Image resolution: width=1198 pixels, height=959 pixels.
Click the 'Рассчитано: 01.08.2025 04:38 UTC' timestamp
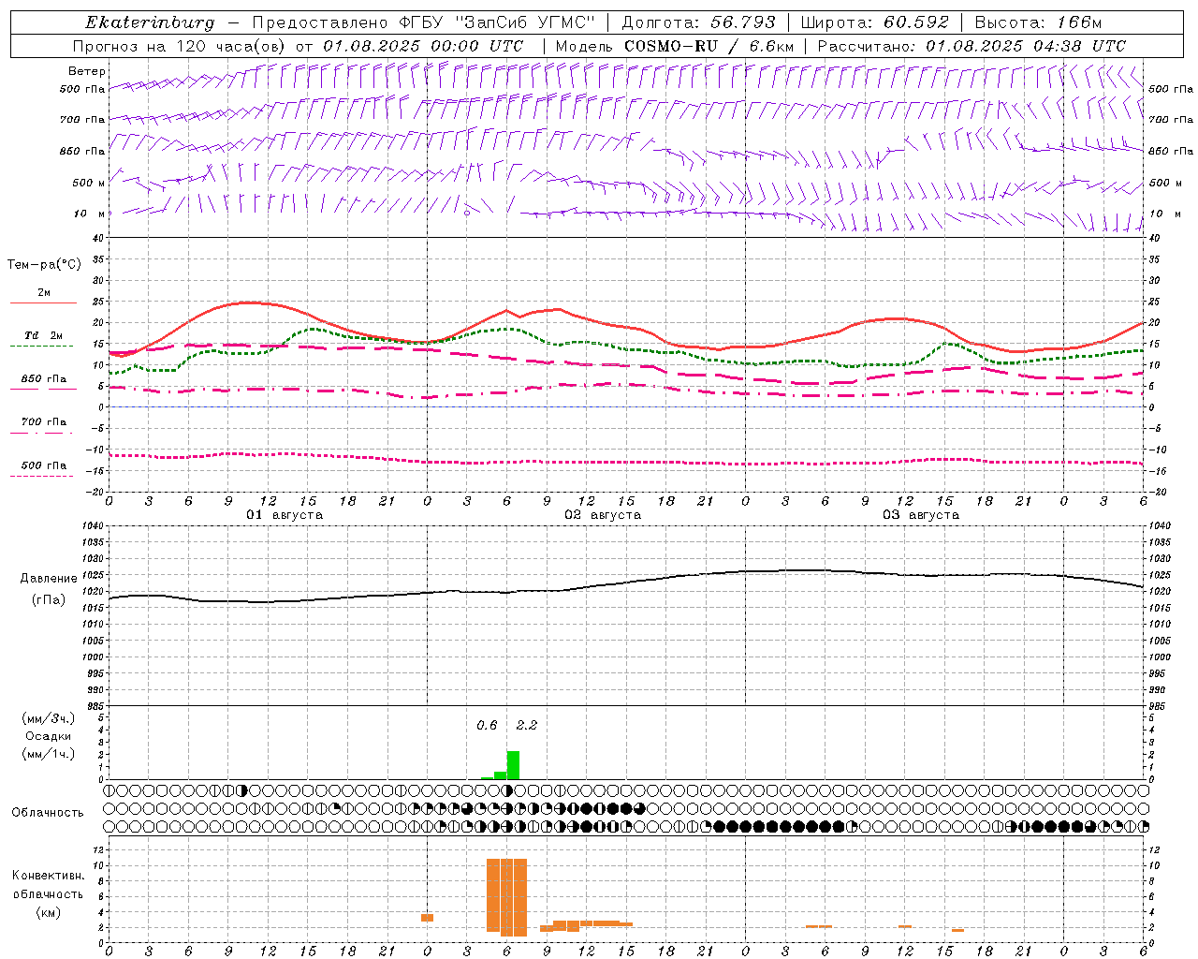click(972, 46)
